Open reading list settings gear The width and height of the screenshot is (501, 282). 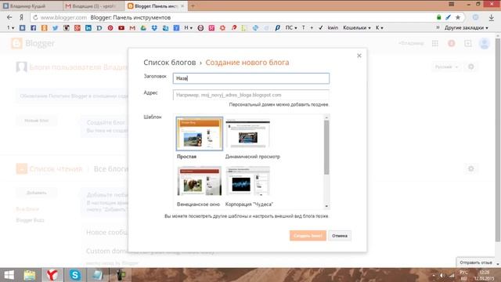(471, 168)
